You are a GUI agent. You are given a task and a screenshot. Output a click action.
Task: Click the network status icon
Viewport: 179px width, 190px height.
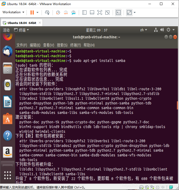156,30
